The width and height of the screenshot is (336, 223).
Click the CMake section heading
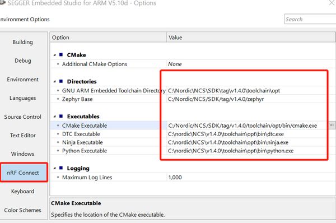[x=76, y=55]
